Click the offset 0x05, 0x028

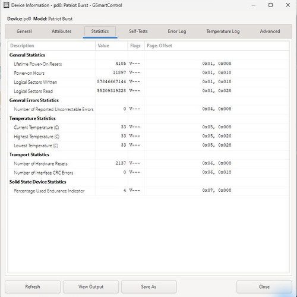[217, 145]
